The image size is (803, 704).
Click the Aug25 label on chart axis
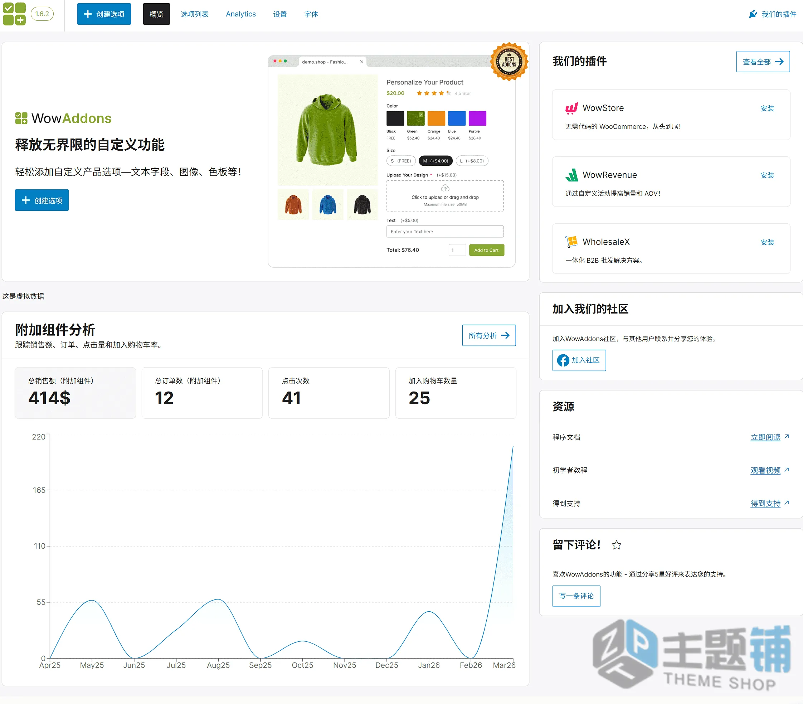(218, 665)
